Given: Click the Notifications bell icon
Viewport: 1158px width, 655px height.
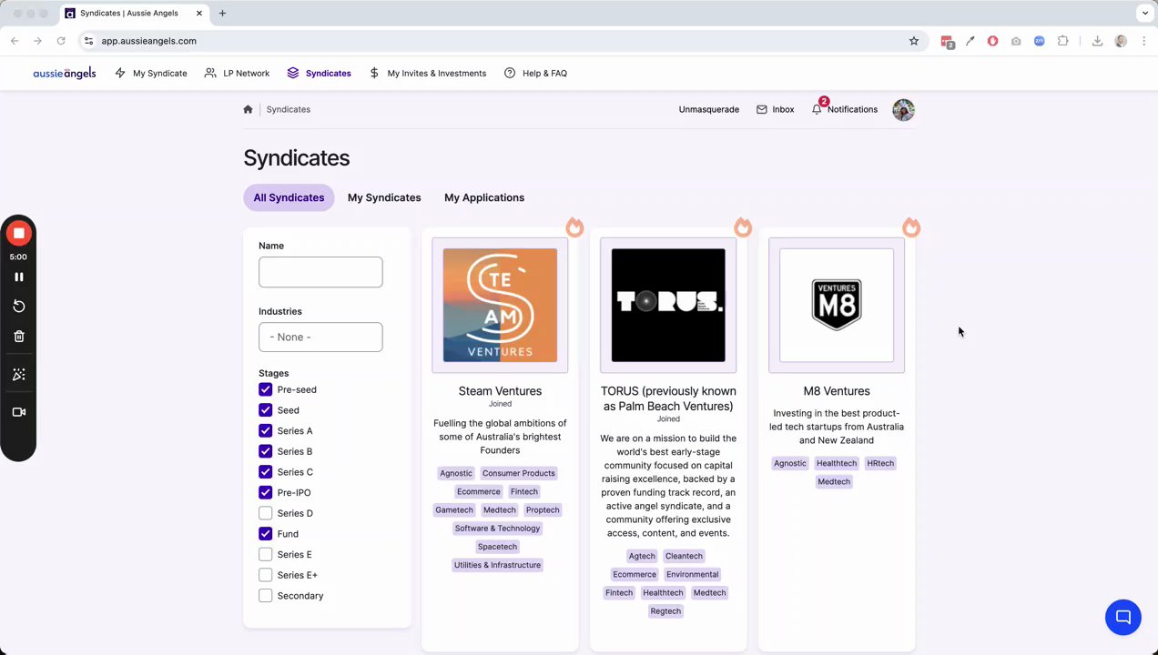Looking at the screenshot, I should coord(817,109).
